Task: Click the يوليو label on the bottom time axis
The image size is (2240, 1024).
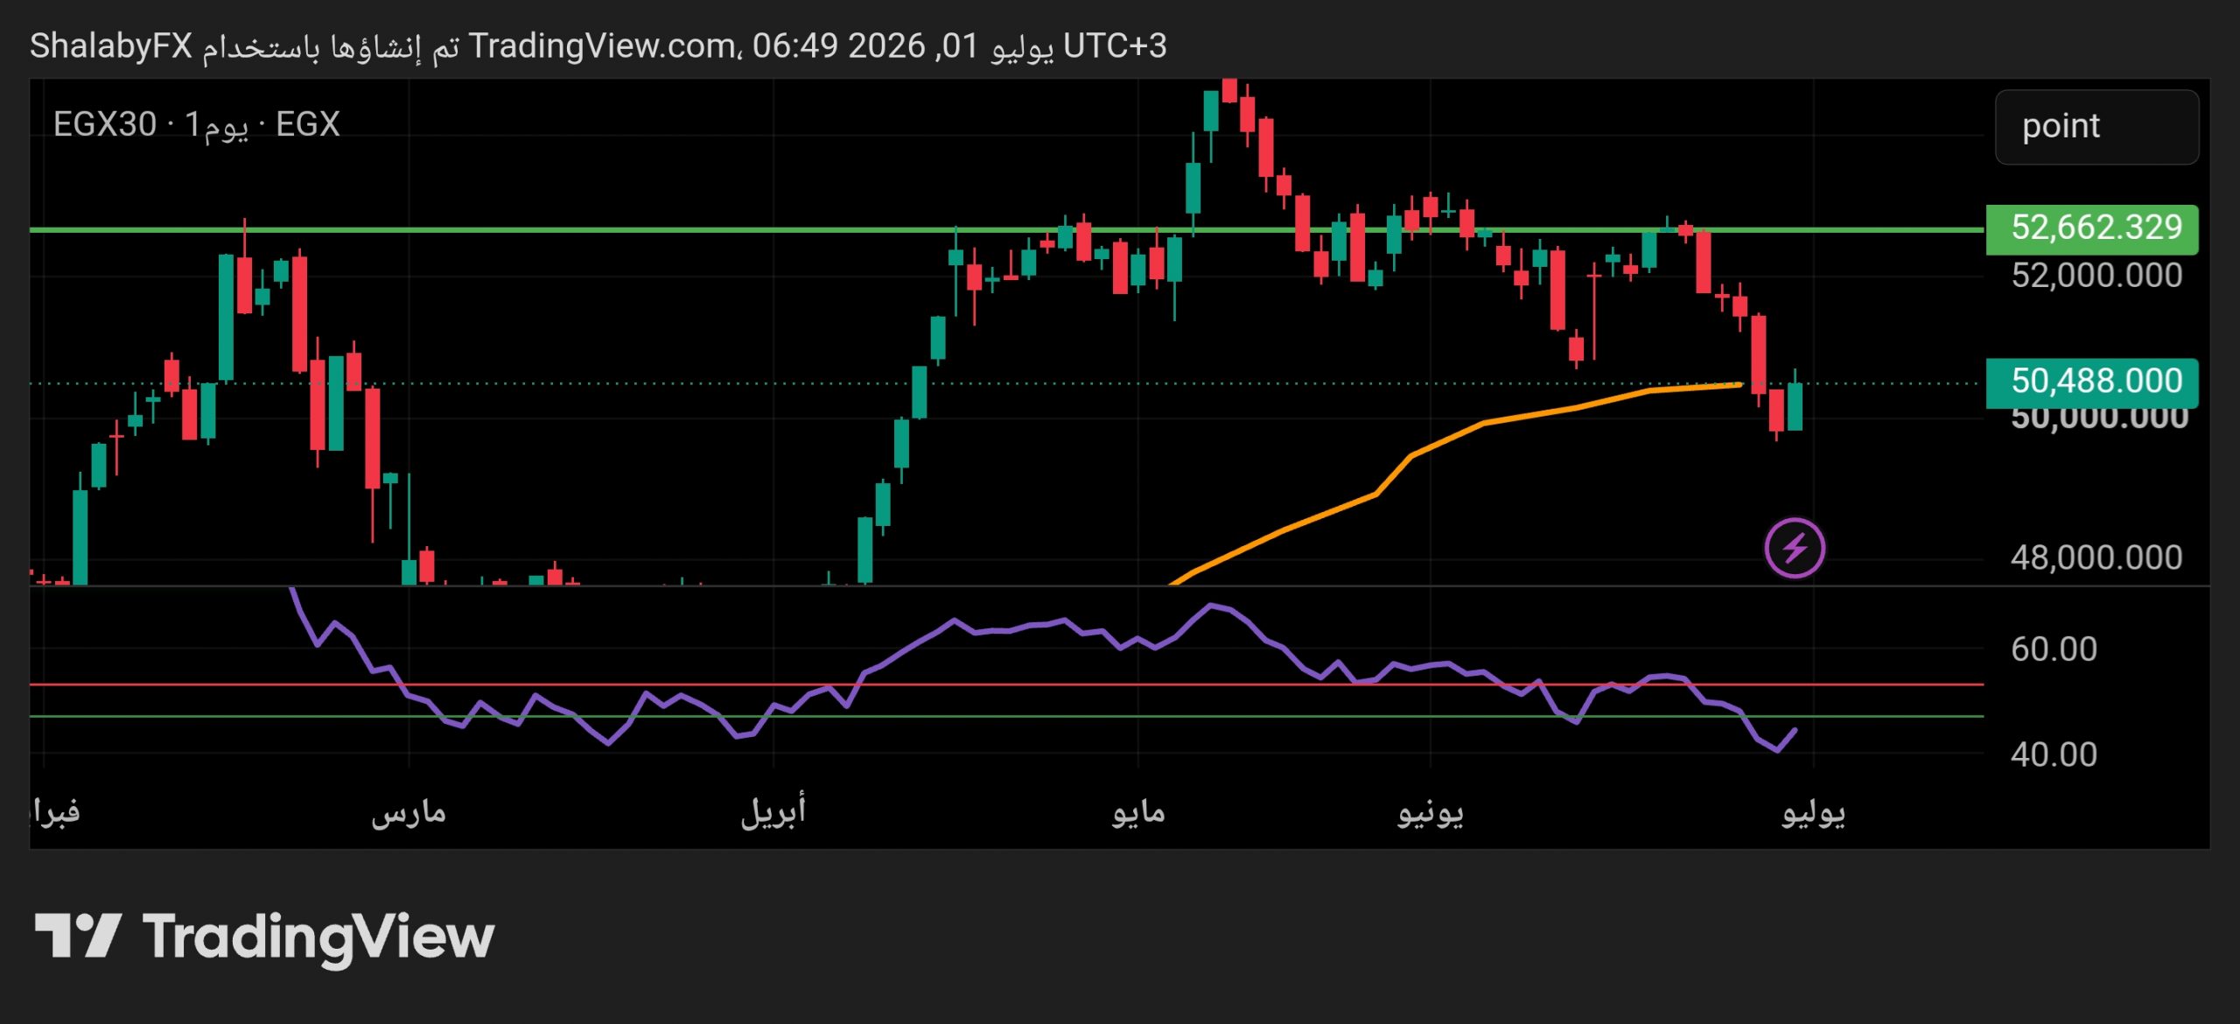Action: 1814,814
